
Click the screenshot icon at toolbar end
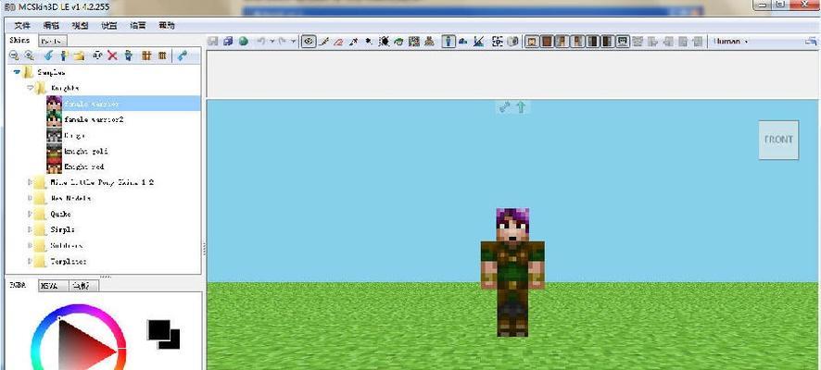[811, 41]
